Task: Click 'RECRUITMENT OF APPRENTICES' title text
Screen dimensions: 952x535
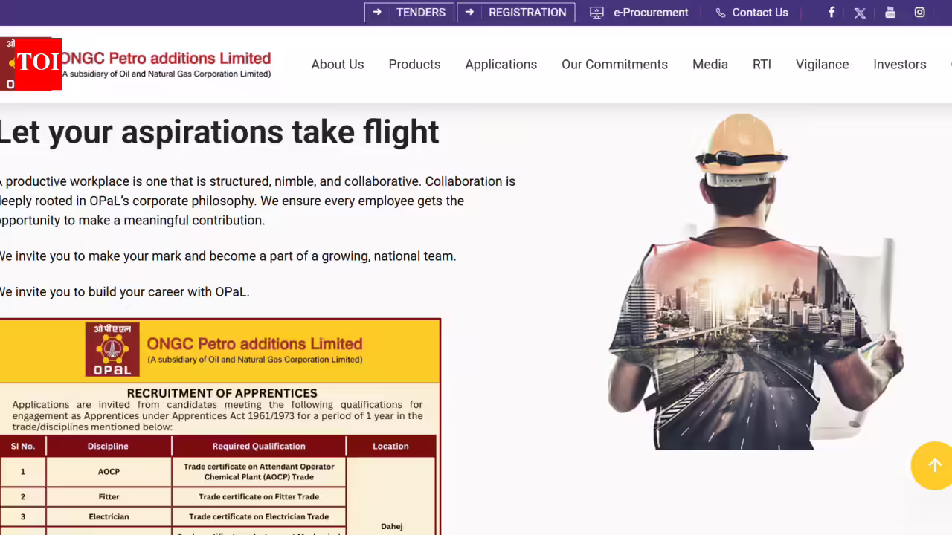Action: (222, 393)
